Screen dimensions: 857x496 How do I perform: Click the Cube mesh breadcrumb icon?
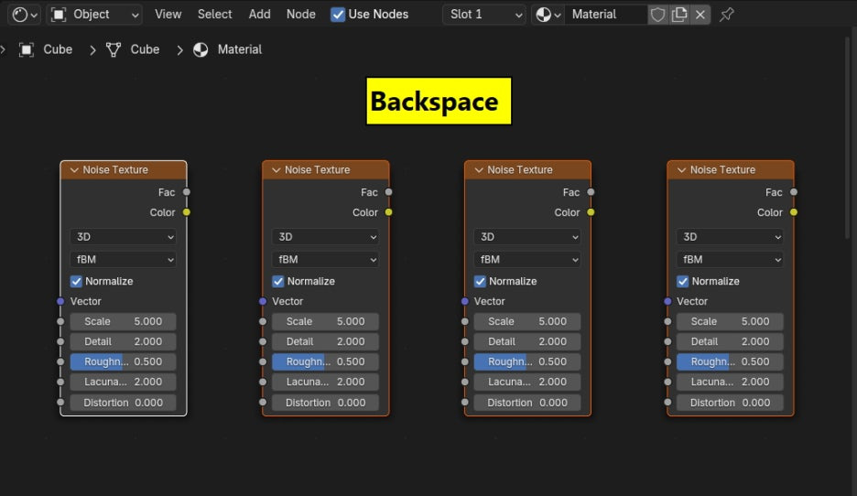click(x=114, y=49)
